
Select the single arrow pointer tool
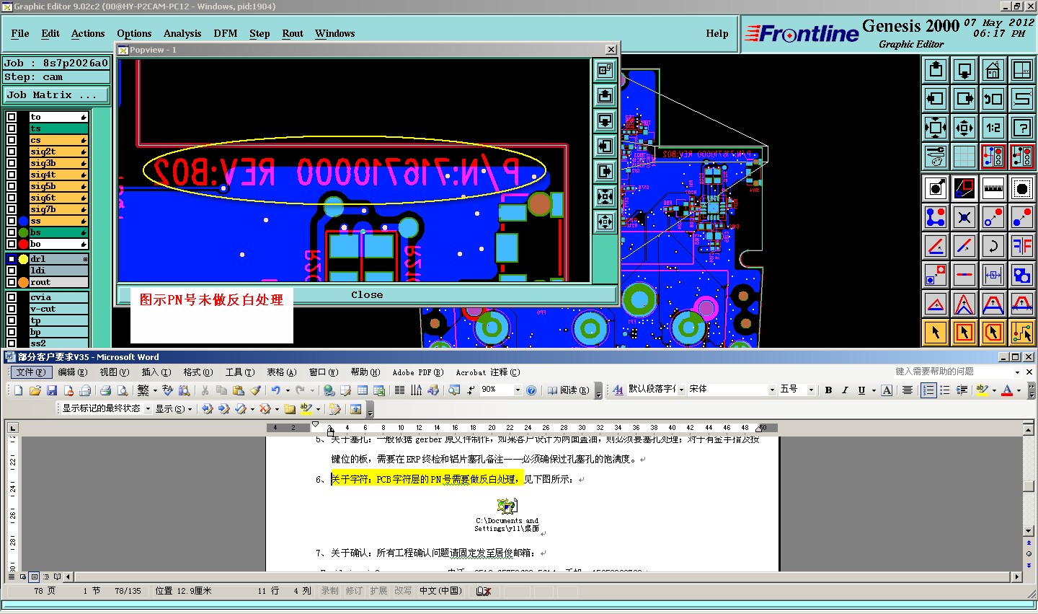coord(936,333)
